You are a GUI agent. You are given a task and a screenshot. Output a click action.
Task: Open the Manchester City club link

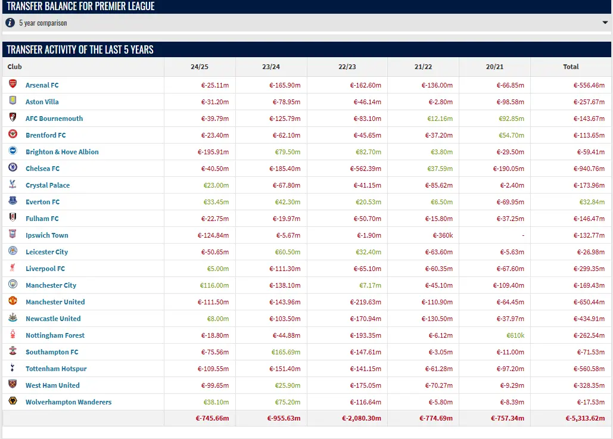[x=51, y=285]
